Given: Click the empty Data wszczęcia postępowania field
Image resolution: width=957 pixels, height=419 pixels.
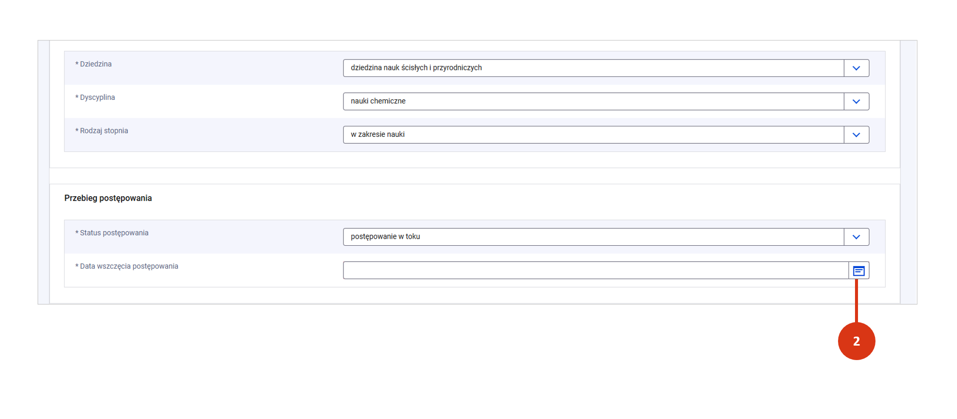Looking at the screenshot, I should click(595, 271).
